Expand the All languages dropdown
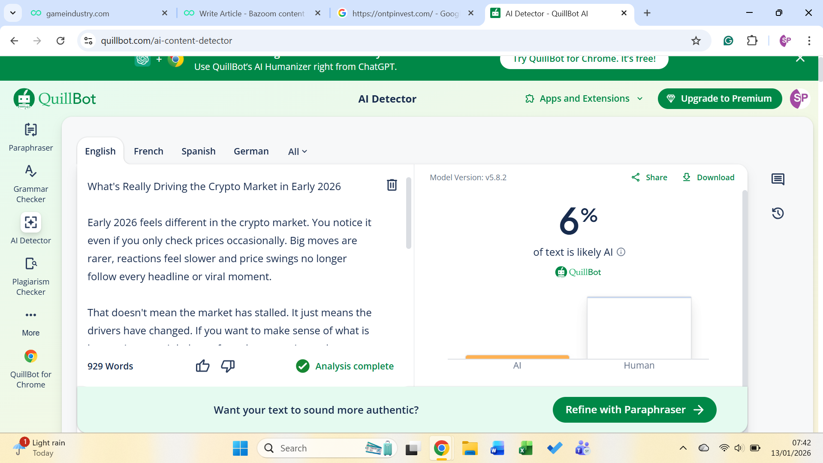 297,151
